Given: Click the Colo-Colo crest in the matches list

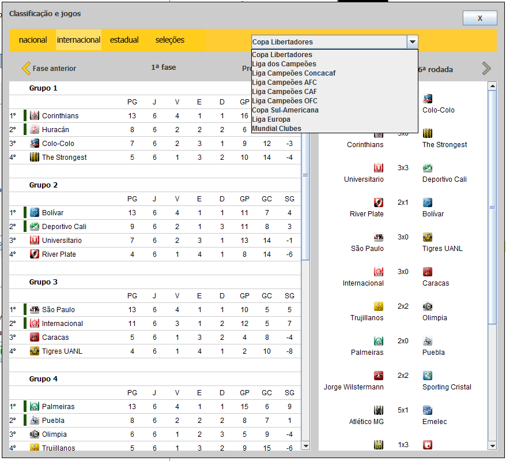Looking at the screenshot, I should point(428,99).
